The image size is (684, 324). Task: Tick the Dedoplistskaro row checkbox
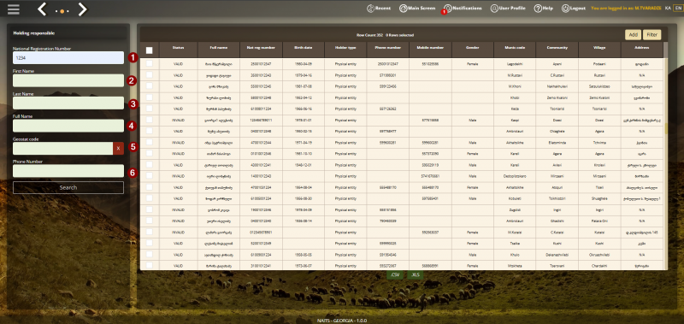pos(149,176)
